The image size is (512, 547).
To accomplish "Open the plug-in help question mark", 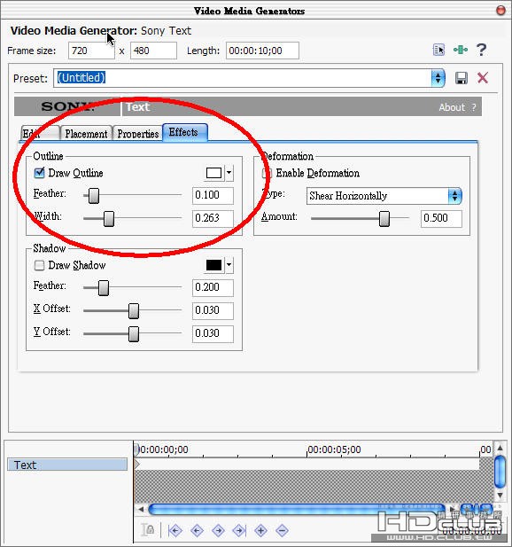I will 482,50.
